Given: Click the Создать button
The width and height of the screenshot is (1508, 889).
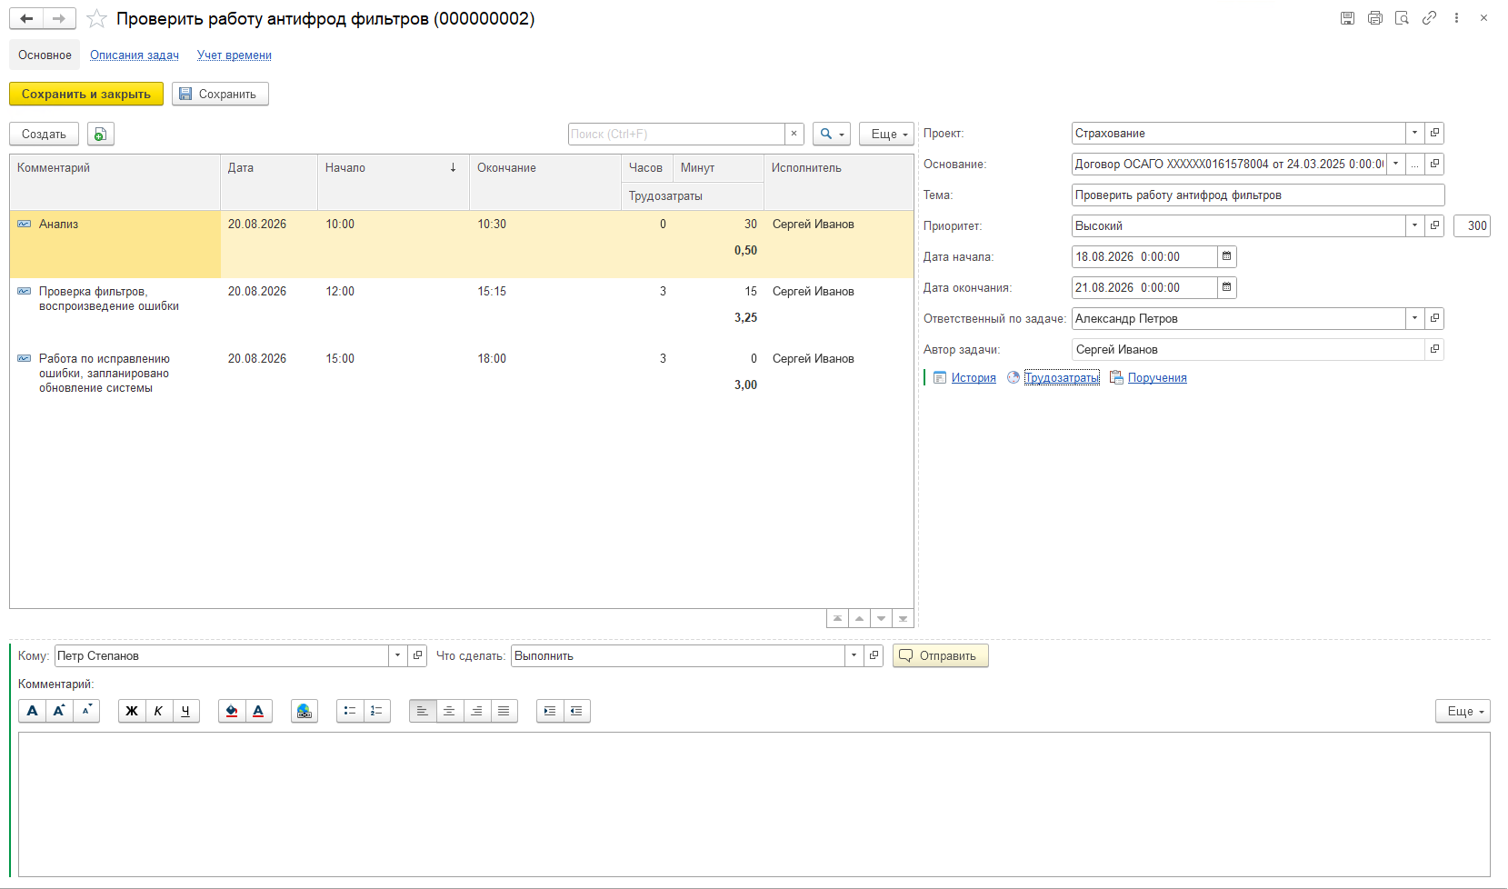Looking at the screenshot, I should tap(44, 134).
